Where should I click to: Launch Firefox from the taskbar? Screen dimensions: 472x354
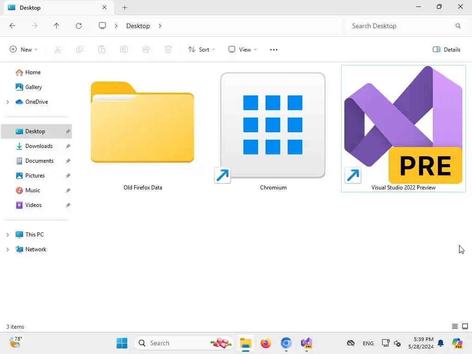point(266,343)
